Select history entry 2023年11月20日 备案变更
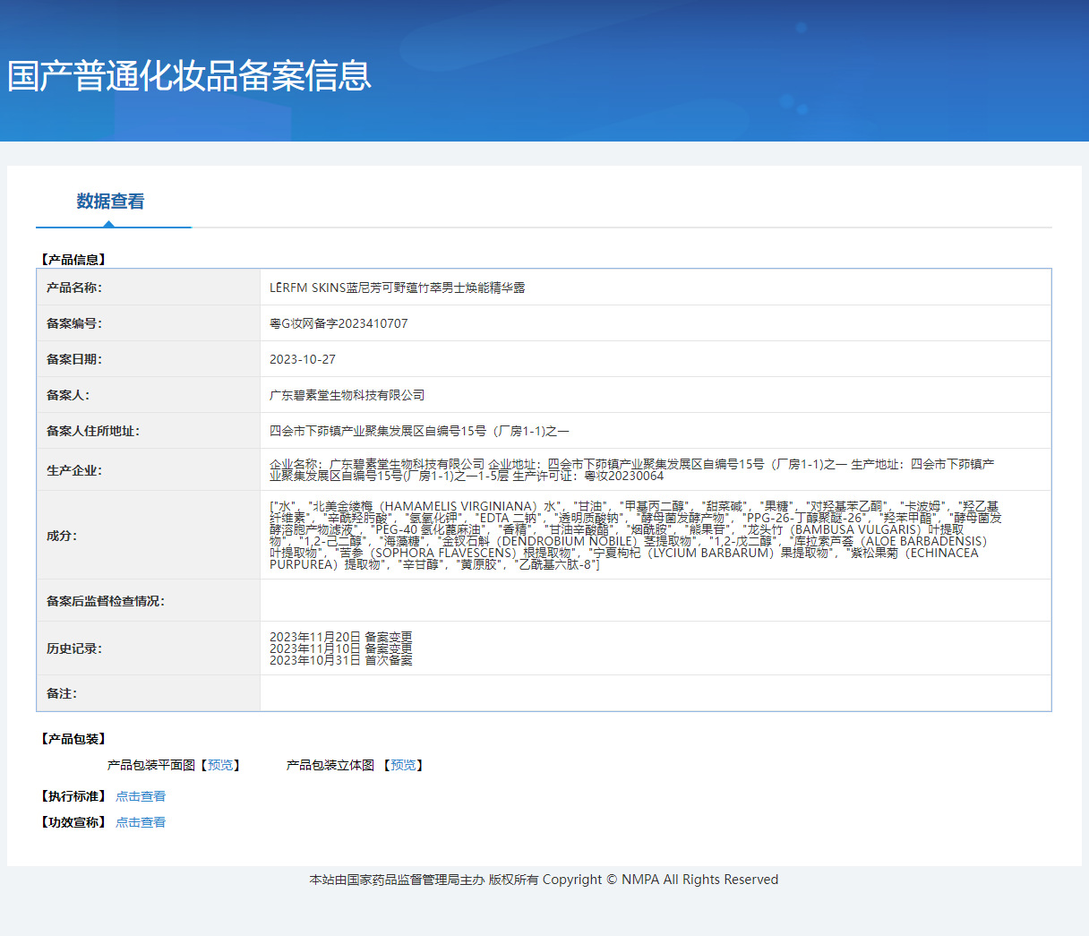Viewport: 1089px width, 936px height. click(341, 637)
